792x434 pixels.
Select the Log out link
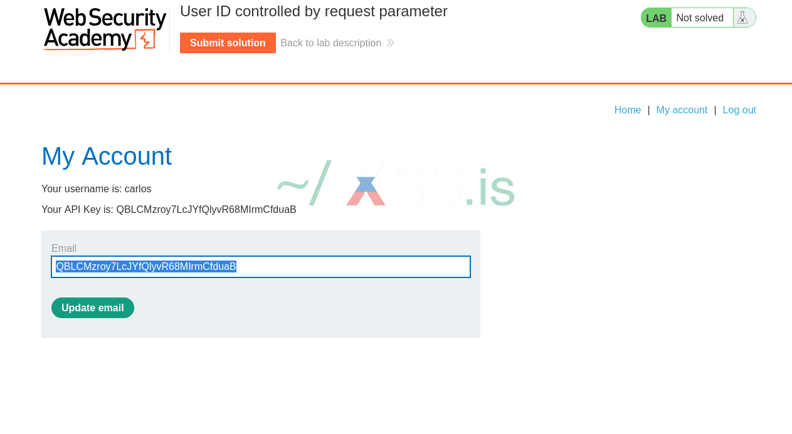pos(739,110)
